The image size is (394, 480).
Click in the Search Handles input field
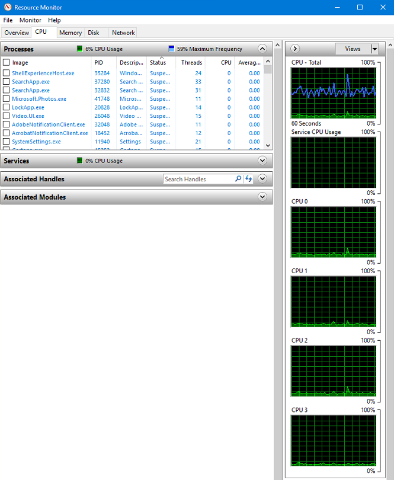199,179
